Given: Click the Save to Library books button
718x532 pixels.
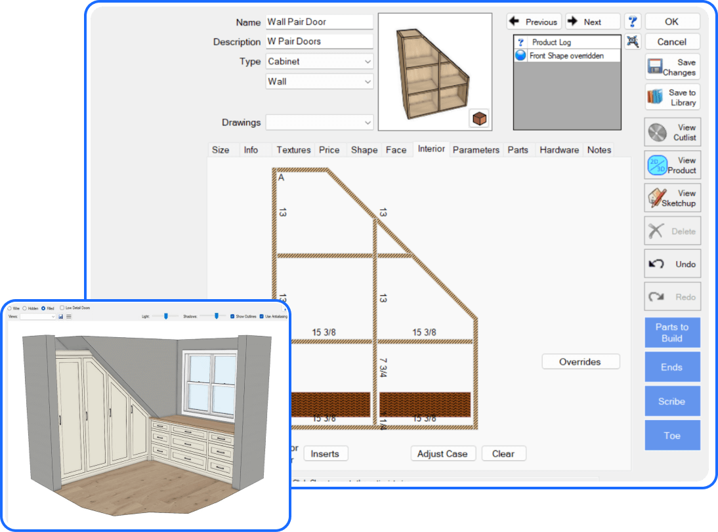Looking at the screenshot, I should [x=672, y=97].
